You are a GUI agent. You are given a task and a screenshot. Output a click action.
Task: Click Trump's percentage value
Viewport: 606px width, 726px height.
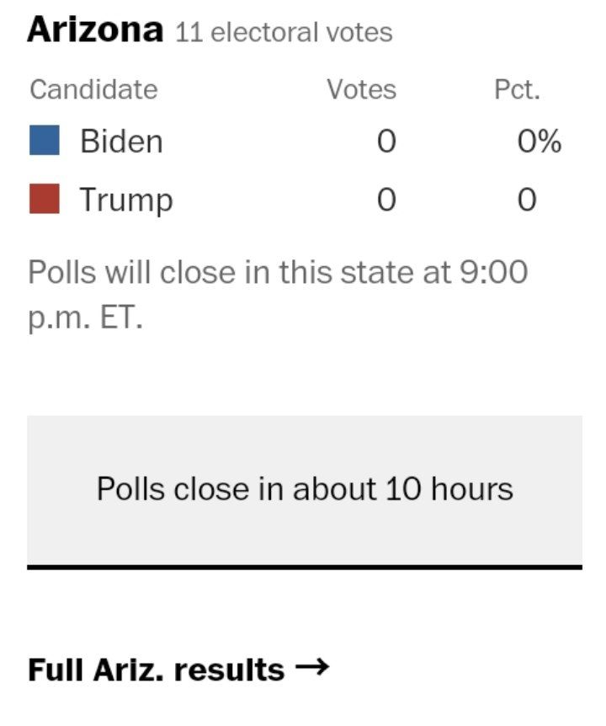pos(527,200)
